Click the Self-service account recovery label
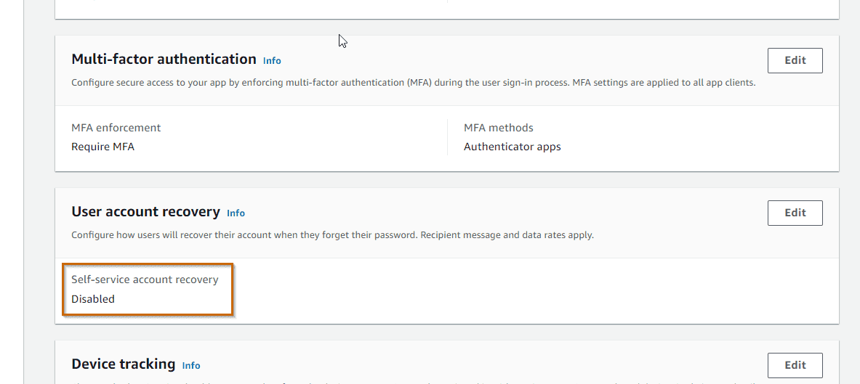This screenshot has width=860, height=384. [145, 279]
